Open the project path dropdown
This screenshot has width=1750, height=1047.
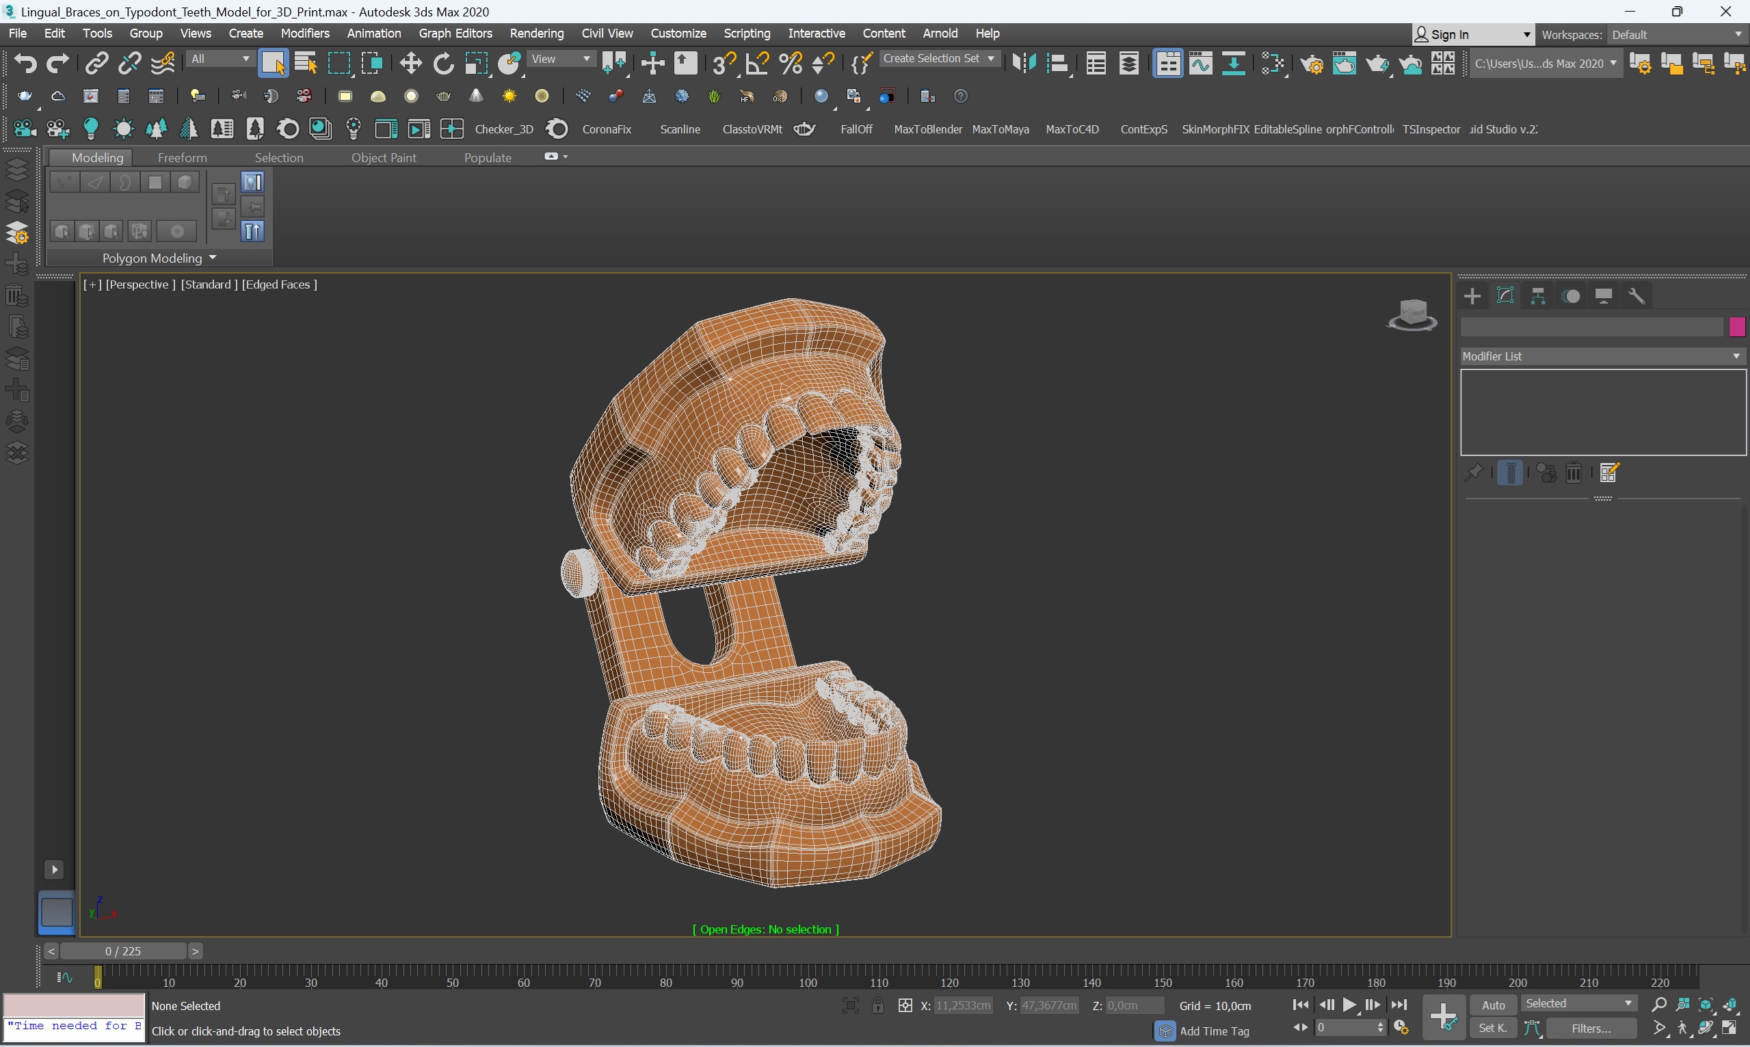point(1545,64)
